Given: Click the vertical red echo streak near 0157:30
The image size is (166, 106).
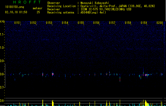Looking at the screenshot, I should point(120,79).
